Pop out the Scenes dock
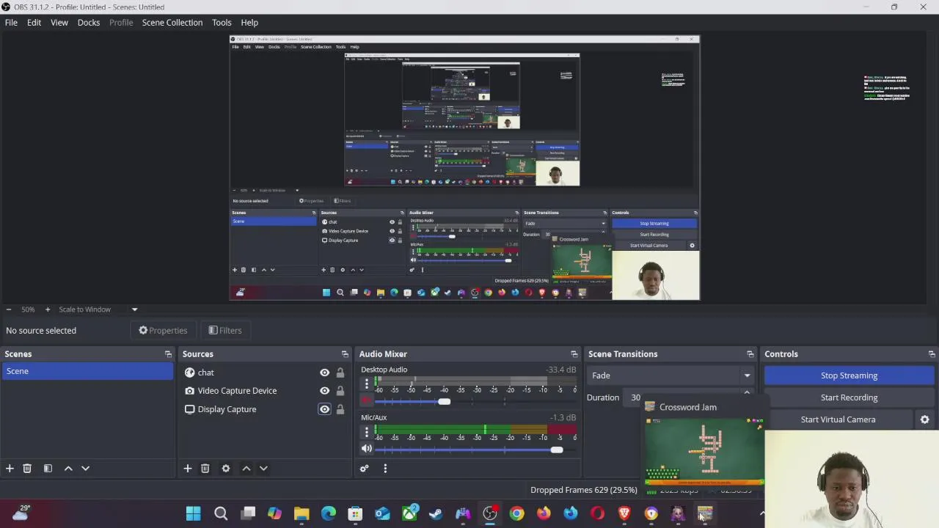939x528 pixels. point(168,354)
